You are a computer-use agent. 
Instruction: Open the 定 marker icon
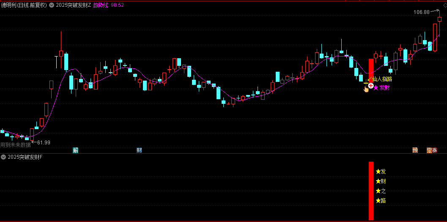[429, 150]
